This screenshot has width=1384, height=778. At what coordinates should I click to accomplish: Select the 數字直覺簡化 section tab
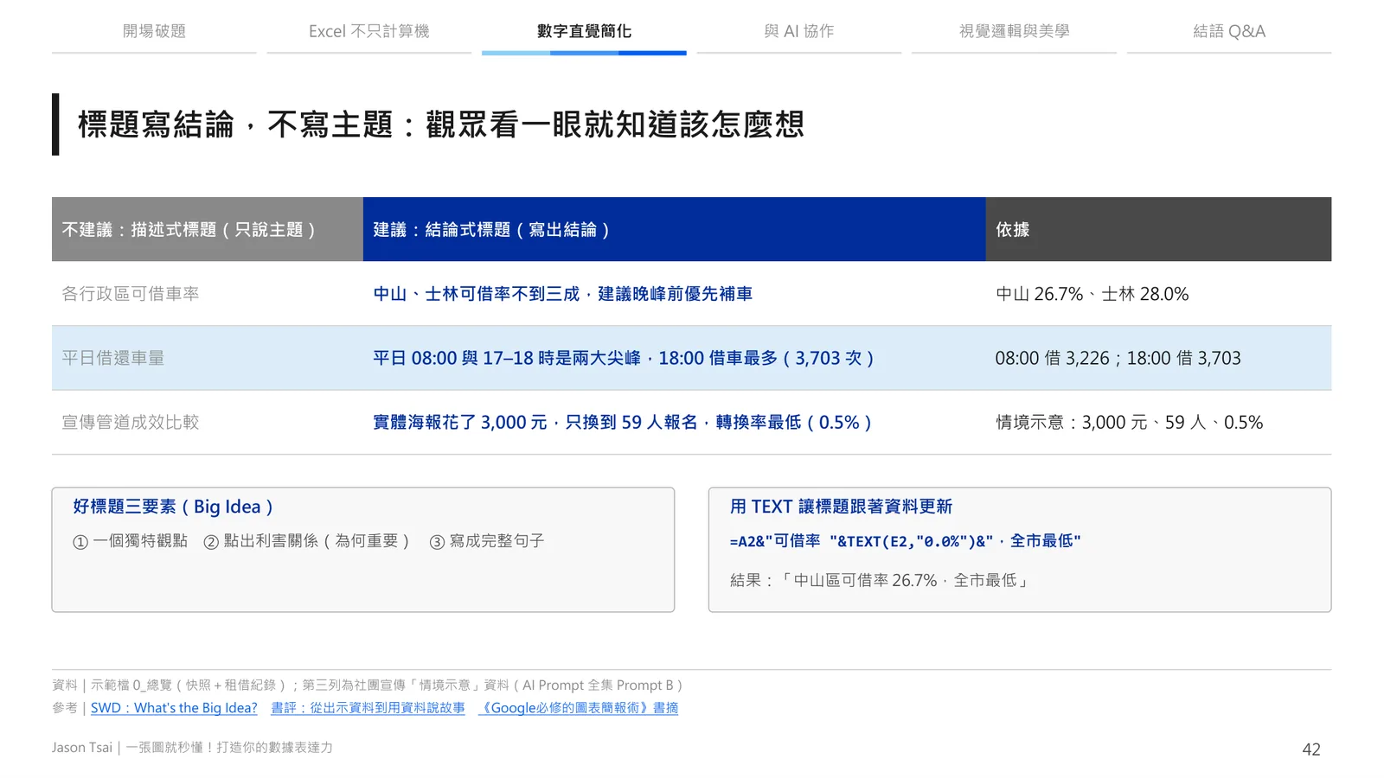pyautogui.click(x=584, y=31)
